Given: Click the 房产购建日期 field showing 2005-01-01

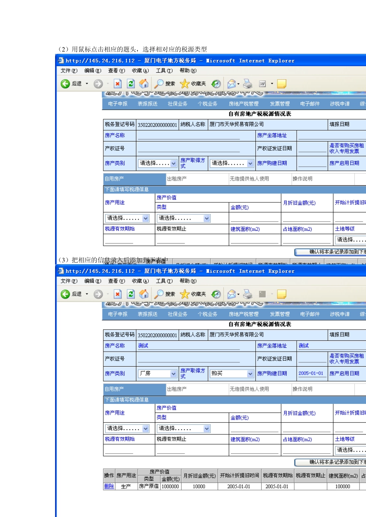Looking at the screenshot, I should coord(311,374).
